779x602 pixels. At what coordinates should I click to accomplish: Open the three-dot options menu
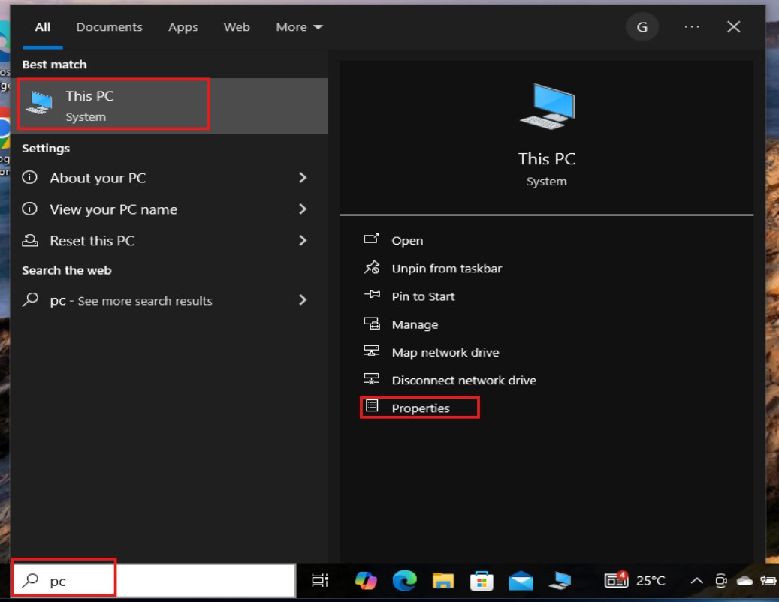(692, 27)
